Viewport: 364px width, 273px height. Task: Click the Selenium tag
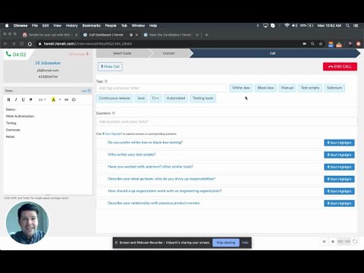pos(334,88)
